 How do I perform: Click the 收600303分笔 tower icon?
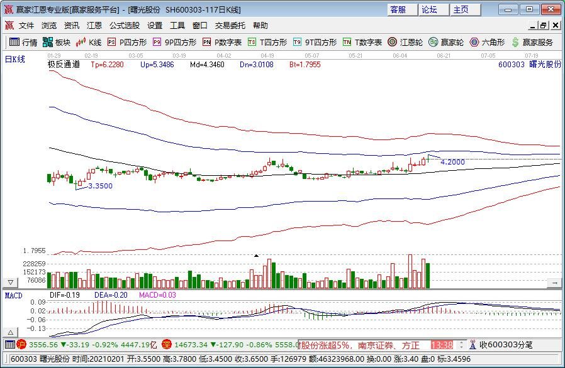pos(473,345)
